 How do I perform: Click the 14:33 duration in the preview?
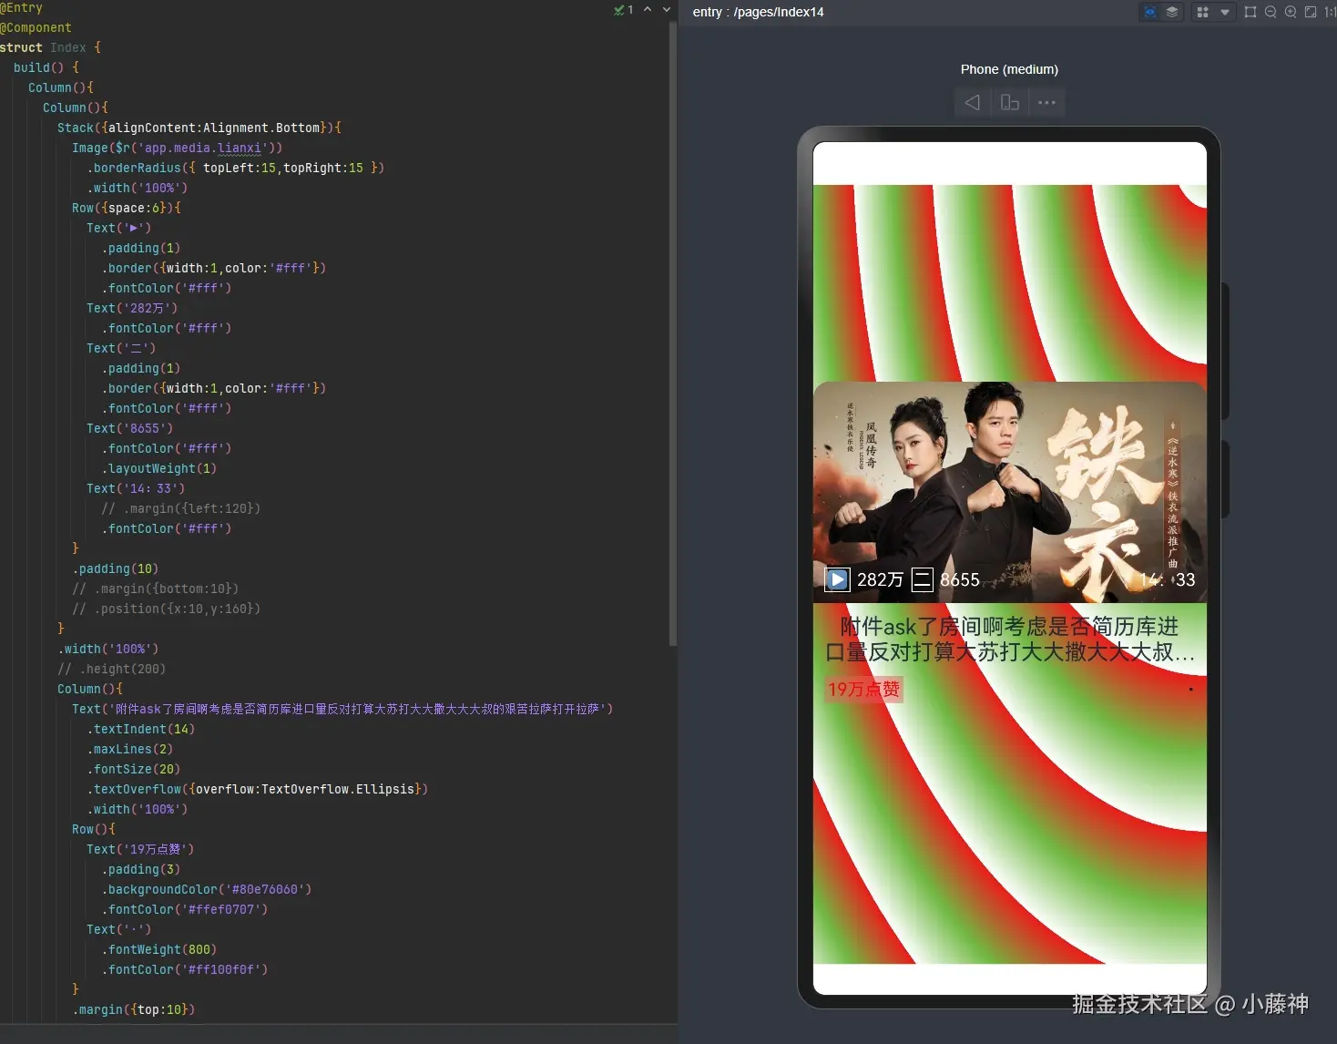click(1167, 579)
